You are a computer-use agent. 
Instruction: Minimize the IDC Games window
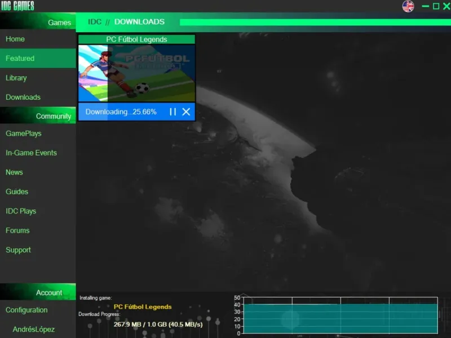pos(426,6)
